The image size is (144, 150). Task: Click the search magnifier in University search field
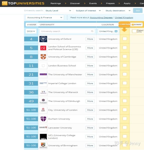[92, 31]
